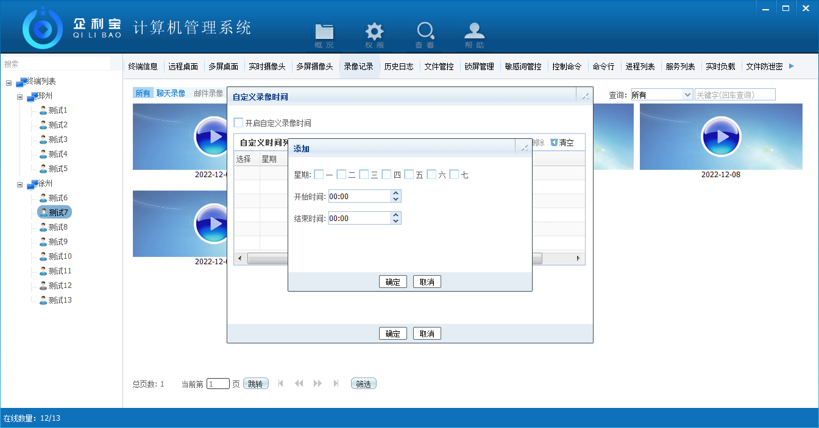Click the 清空 icon in list toolbar

(x=554, y=142)
